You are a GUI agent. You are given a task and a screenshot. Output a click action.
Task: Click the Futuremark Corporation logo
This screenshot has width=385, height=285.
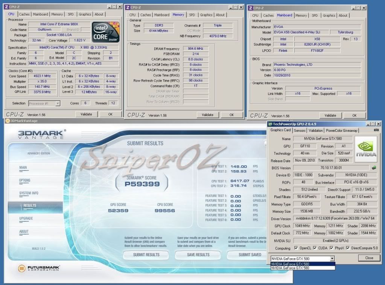(39, 268)
